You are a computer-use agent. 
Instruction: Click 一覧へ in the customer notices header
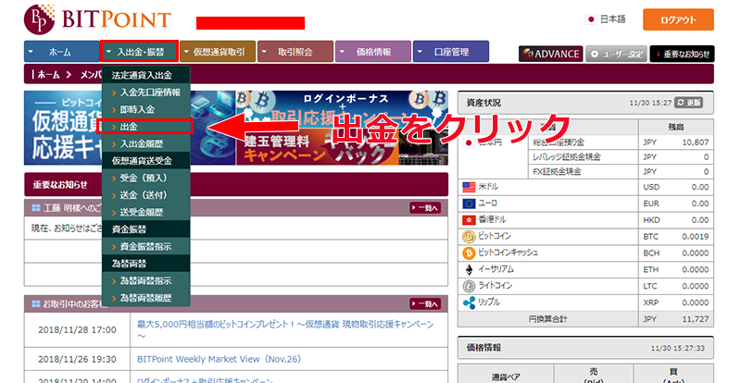click(x=425, y=304)
